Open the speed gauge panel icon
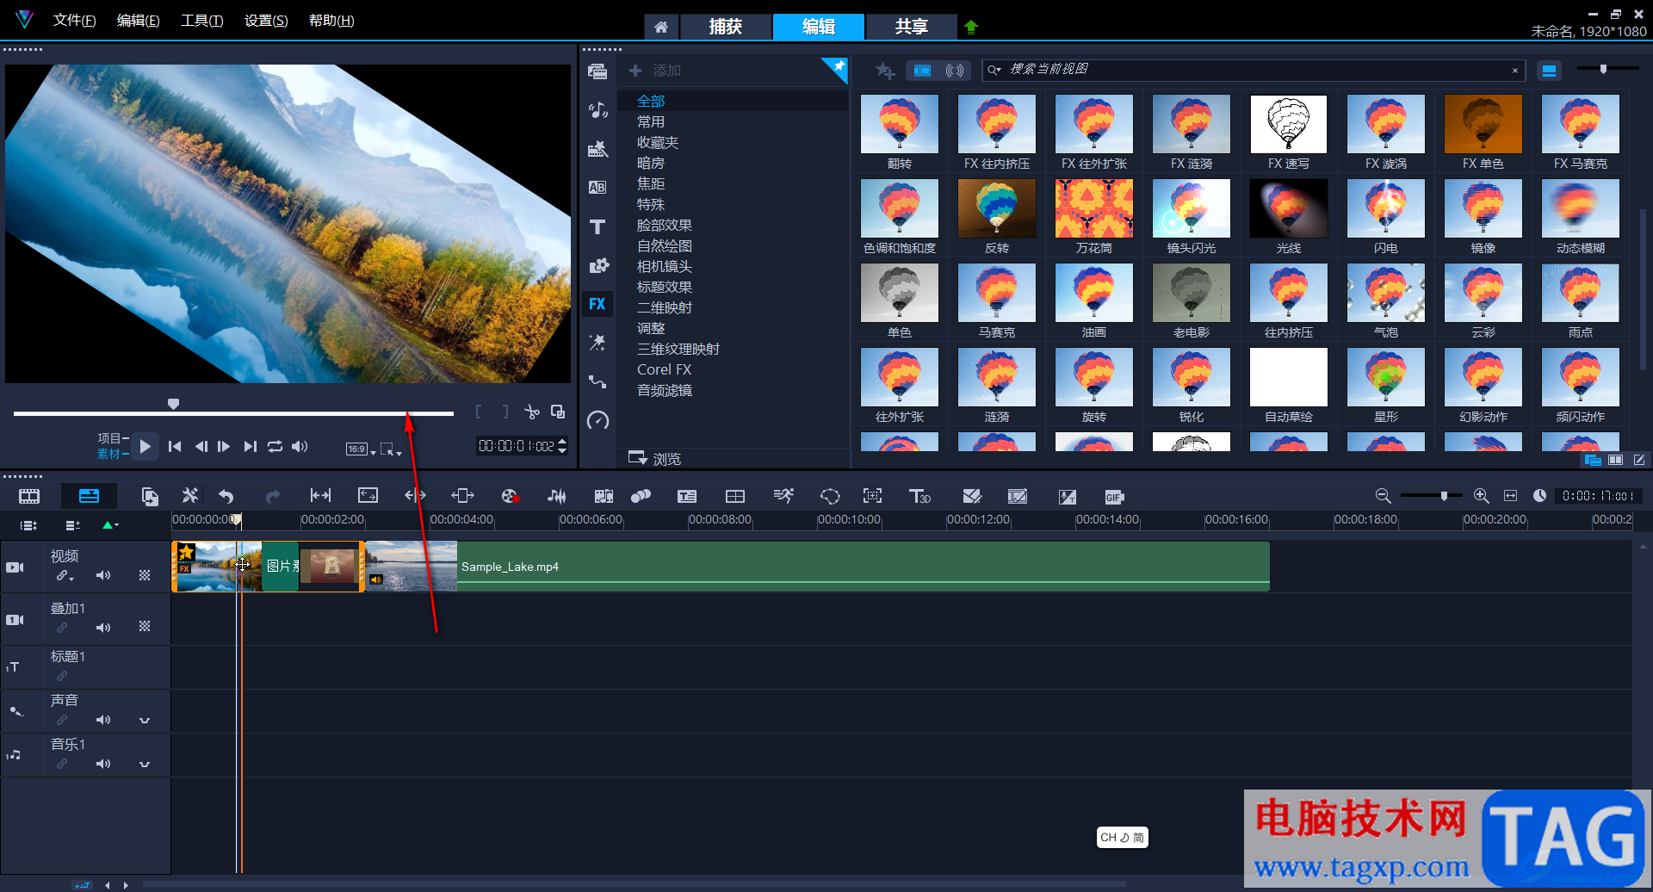1653x892 pixels. pyautogui.click(x=597, y=420)
